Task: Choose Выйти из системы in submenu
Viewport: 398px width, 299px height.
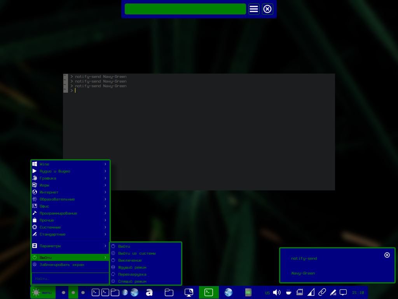Action: coord(146,253)
